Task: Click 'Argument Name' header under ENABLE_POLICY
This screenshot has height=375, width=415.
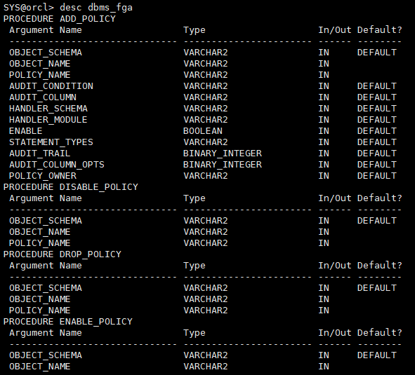Action: [x=46, y=333]
